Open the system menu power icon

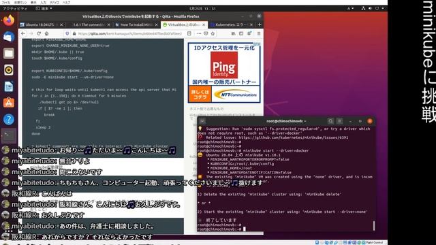point(377,9)
